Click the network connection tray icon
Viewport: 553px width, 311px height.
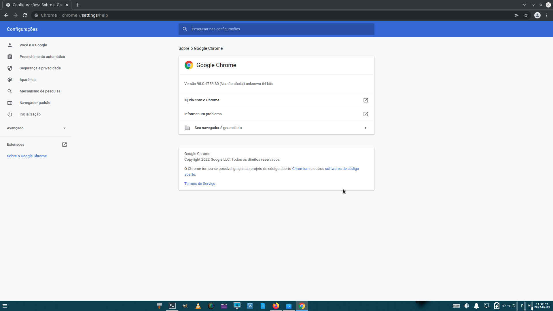(x=486, y=306)
